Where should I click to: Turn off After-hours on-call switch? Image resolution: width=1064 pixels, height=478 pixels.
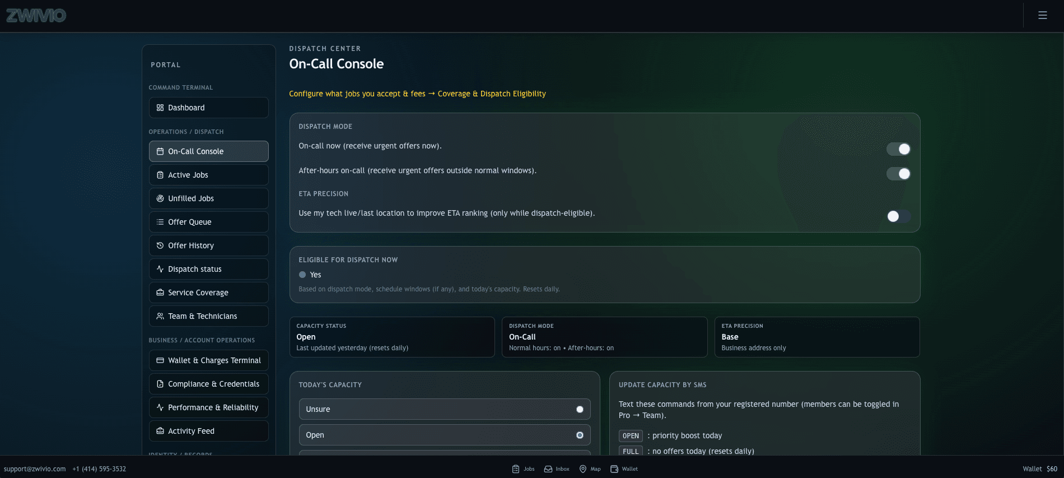(x=898, y=174)
